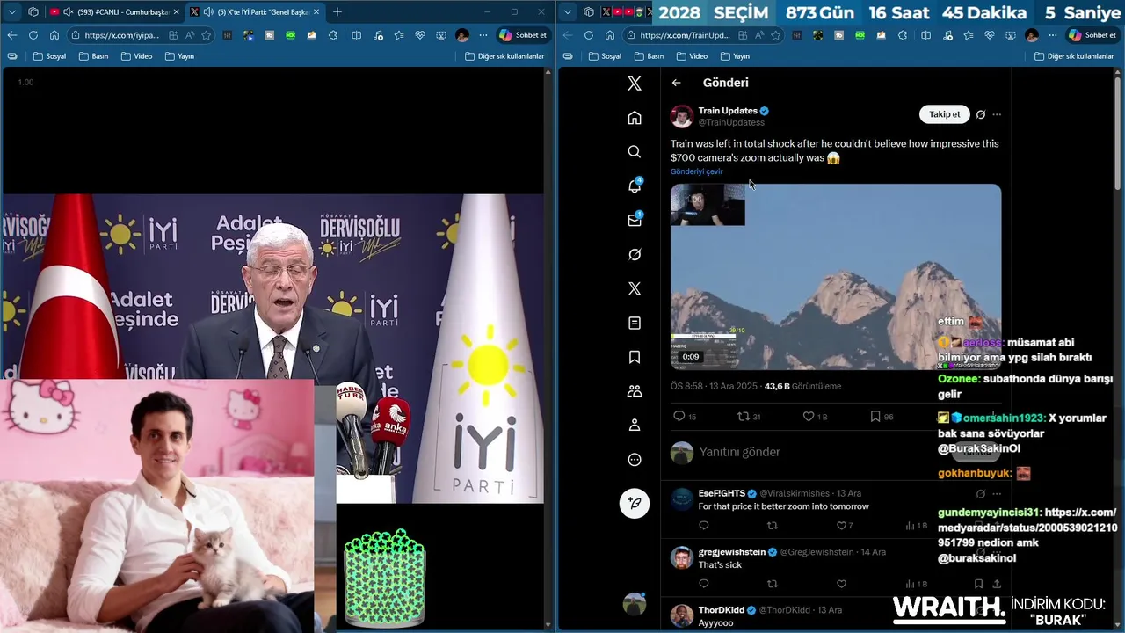Mute audio on X'te İYİ Parti tab

pos(207,12)
